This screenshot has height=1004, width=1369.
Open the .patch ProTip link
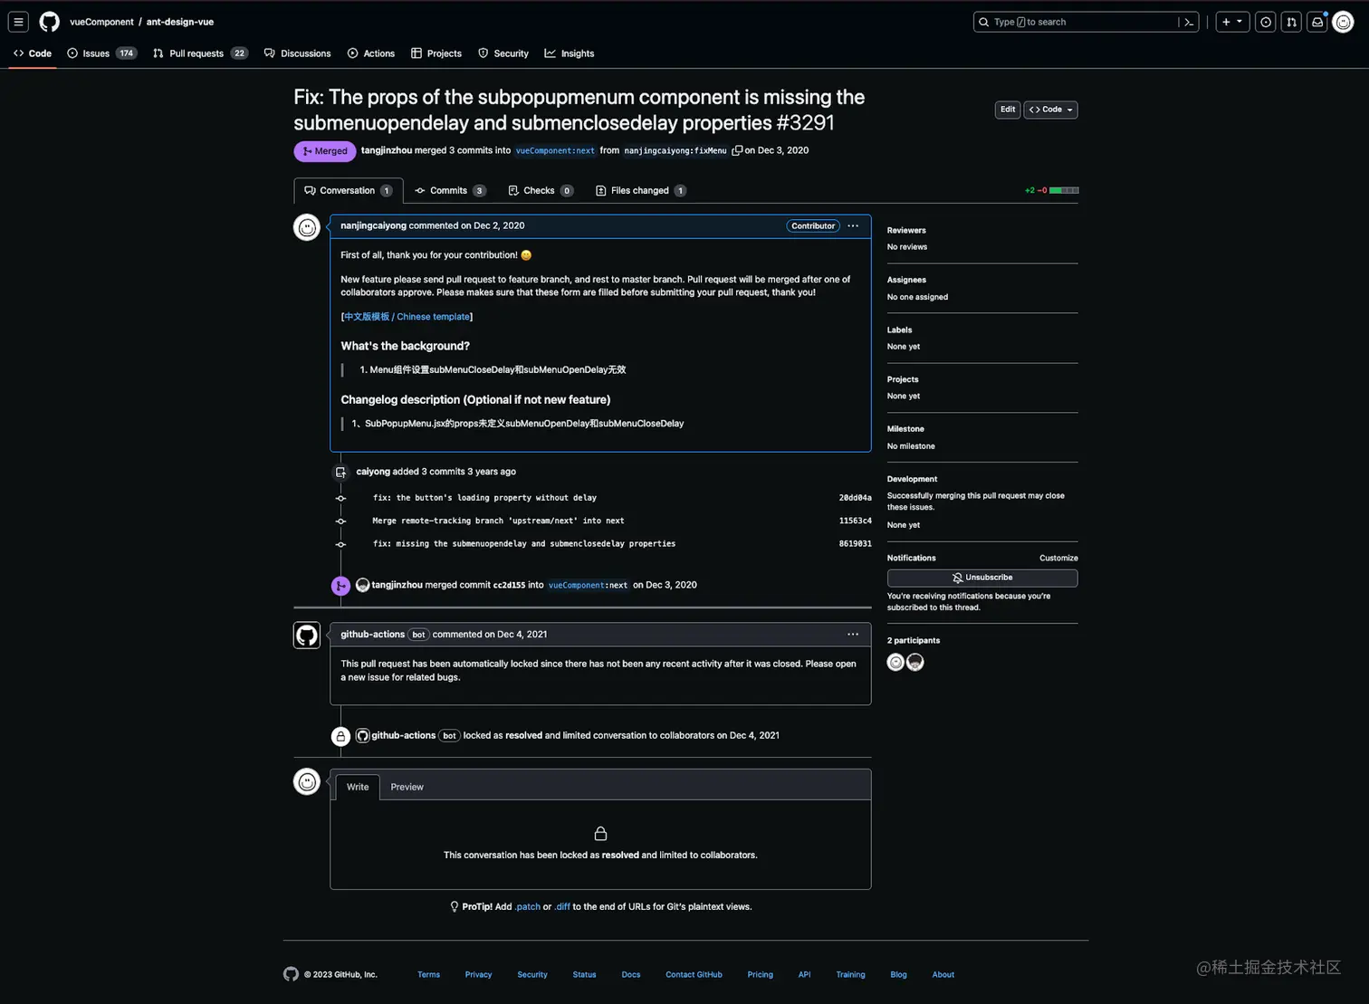coord(527,906)
